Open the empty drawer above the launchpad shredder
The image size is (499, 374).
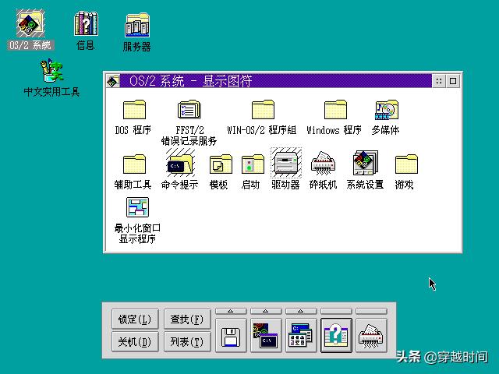coord(371,311)
